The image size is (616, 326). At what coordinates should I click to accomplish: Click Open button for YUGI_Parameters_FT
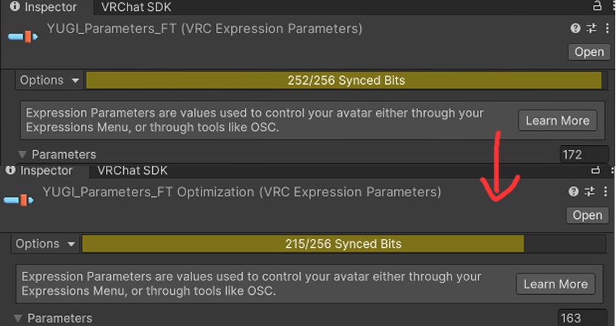coord(588,51)
